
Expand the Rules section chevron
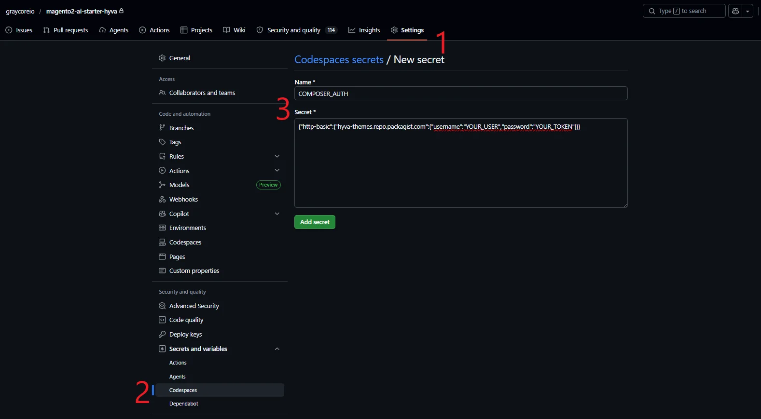(x=277, y=156)
